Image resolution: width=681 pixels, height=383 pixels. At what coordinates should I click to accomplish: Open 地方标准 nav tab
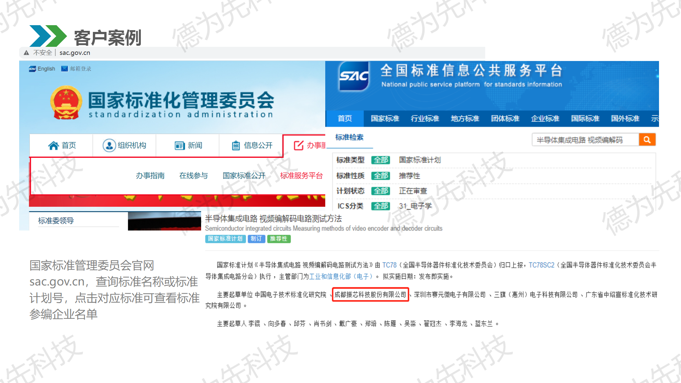(x=465, y=118)
